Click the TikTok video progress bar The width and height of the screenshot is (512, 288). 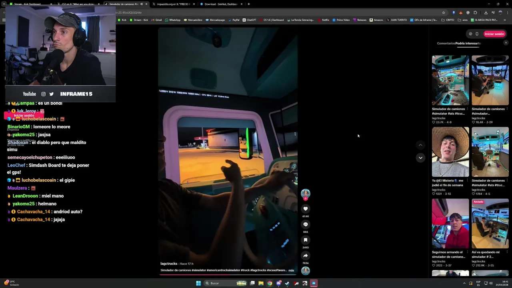pos(228,274)
